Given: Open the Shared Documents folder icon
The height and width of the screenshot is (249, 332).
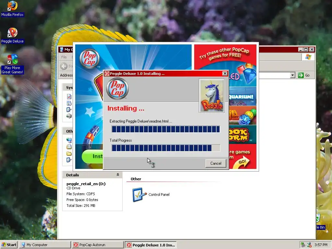Looking at the screenshot, I should point(69,153).
